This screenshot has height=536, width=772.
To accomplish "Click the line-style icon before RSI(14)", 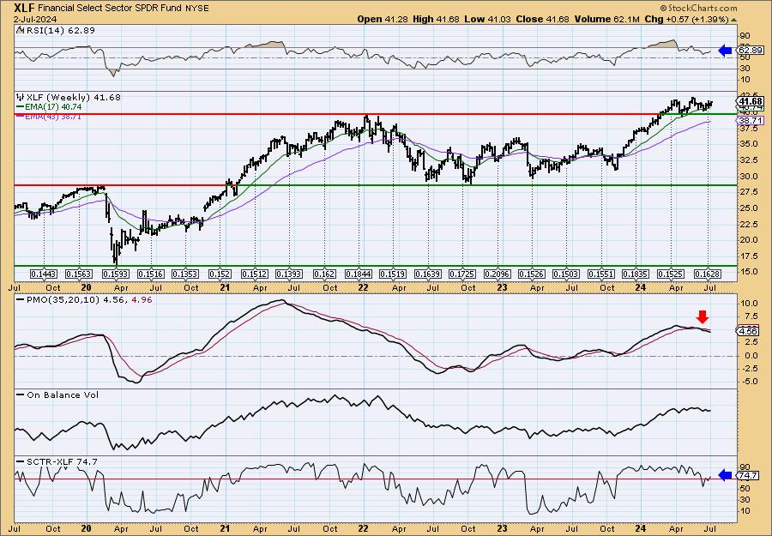I will click(20, 30).
